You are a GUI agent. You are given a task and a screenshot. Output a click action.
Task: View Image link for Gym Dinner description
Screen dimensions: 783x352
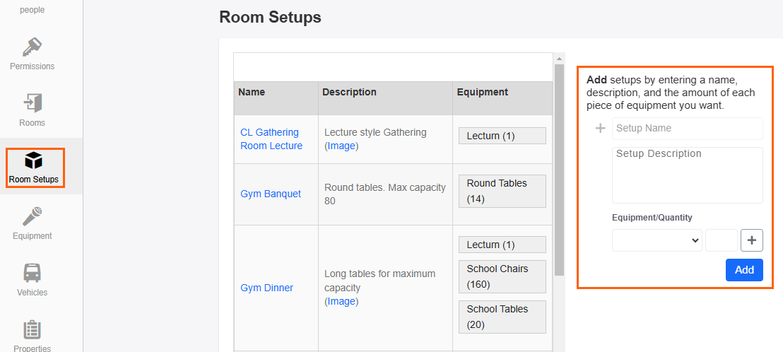point(341,301)
